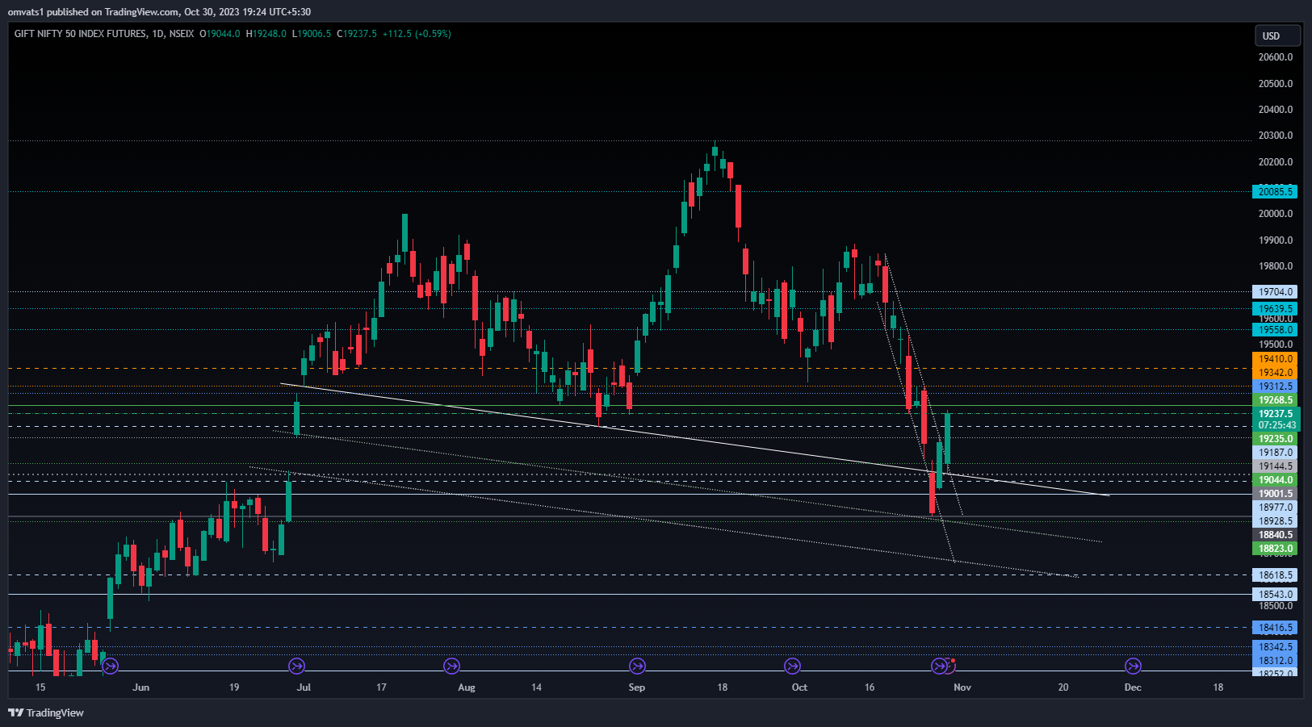Open the contract rollover marker above Dec
Viewport: 1312px width, 727px height.
click(x=1133, y=666)
